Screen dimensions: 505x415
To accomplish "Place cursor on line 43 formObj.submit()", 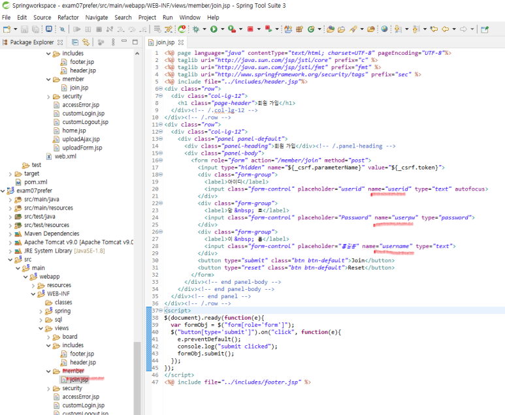I will pos(206,354).
